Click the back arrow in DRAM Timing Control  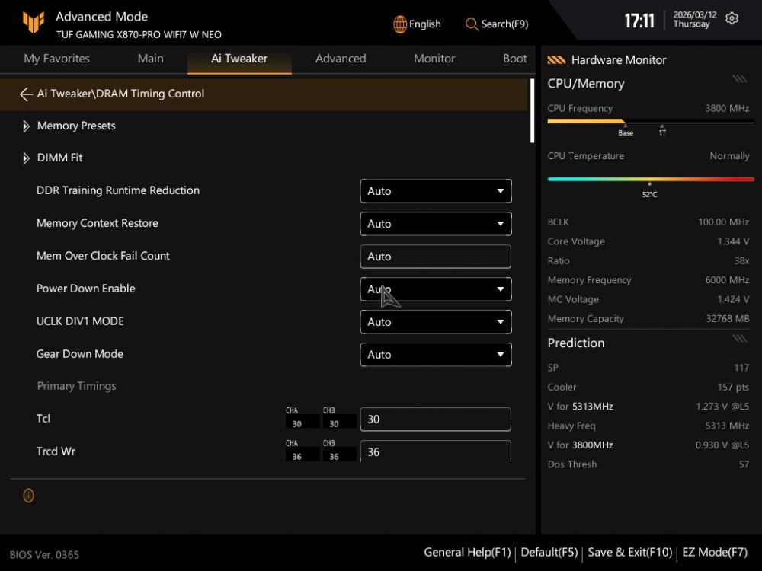pyautogui.click(x=26, y=94)
